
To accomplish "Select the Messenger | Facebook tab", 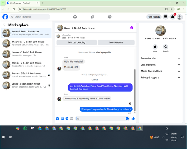I will [x=23, y=3].
